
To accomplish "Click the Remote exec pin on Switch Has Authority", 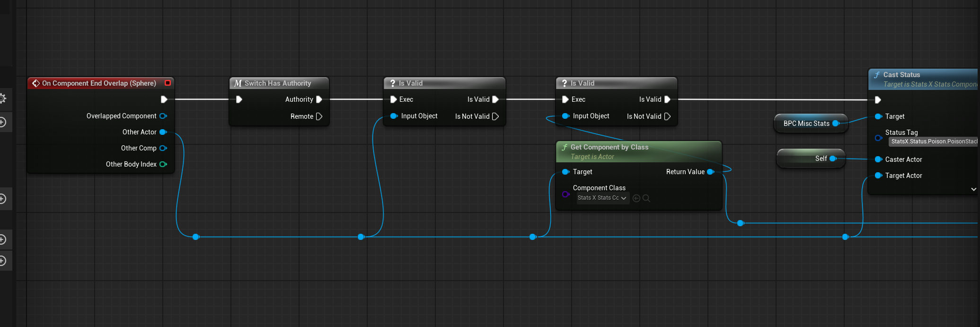I will (x=319, y=116).
